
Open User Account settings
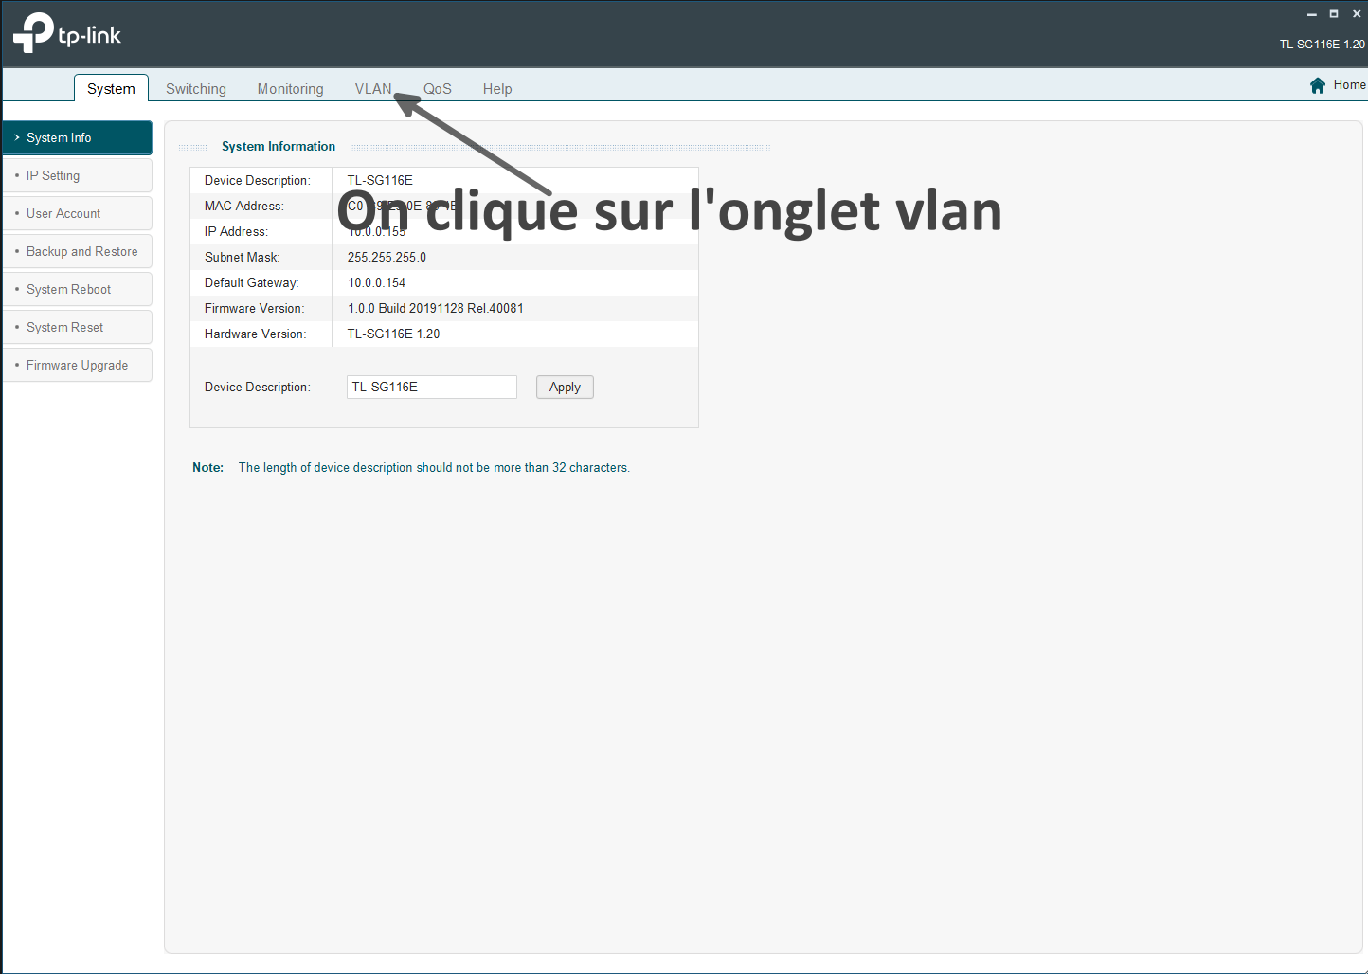pos(78,214)
